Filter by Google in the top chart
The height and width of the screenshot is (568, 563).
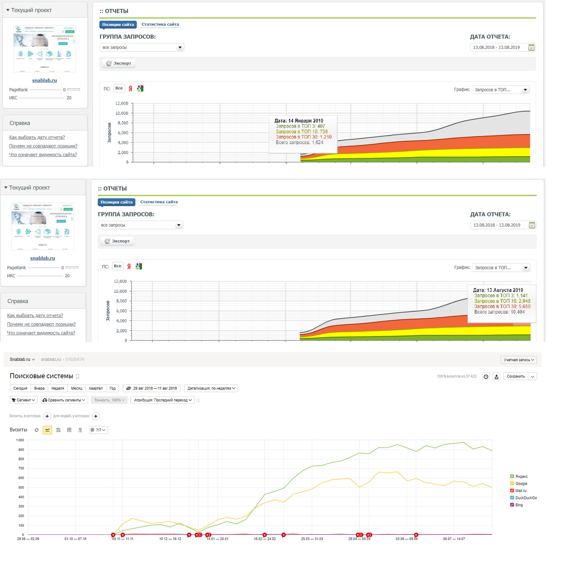point(141,89)
